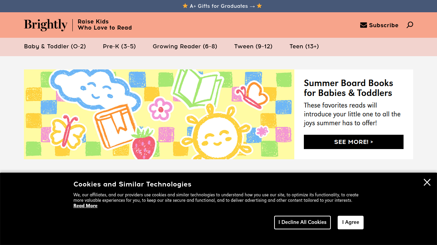Open Tween (9-12) category

pyautogui.click(x=253, y=46)
